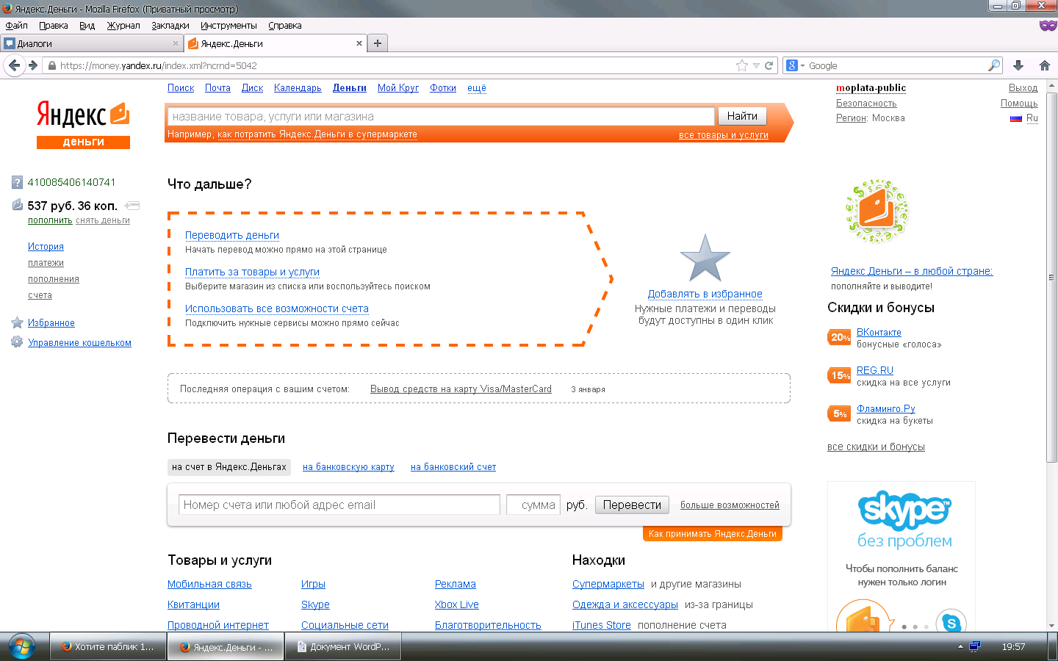This screenshot has height=661, width=1058.
Task: Open the Мобильная связь category link
Action: [209, 584]
